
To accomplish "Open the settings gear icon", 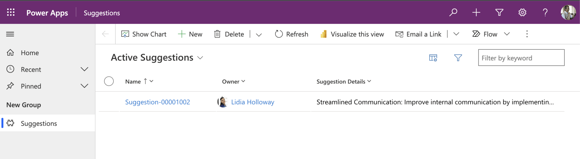I will point(522,12).
